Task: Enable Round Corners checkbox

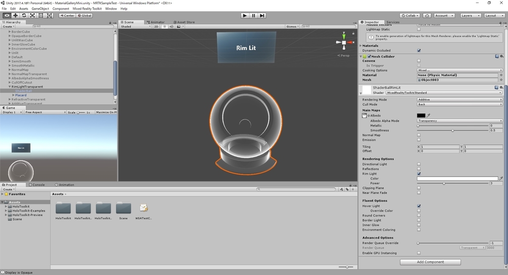Action: 419,215
